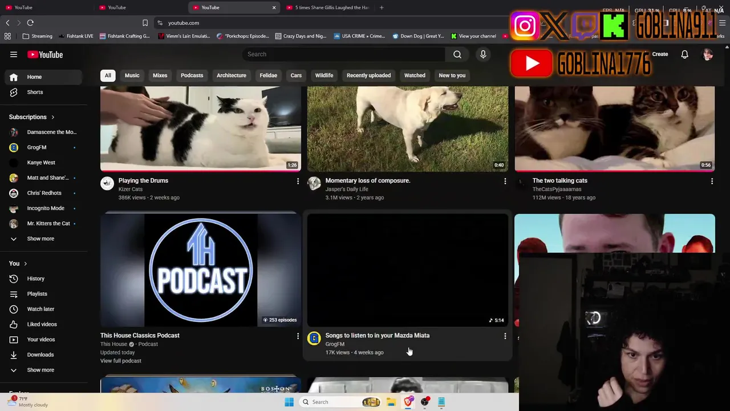
Task: Open the notifications bell
Action: coord(684,54)
